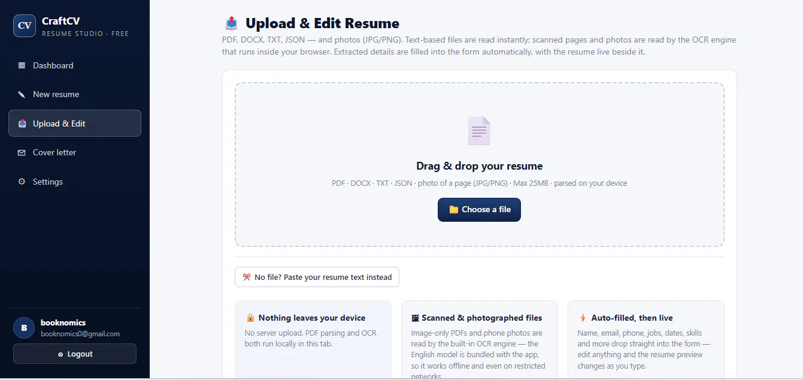
Task: Open Settings from the sidebar
Action: (75, 182)
